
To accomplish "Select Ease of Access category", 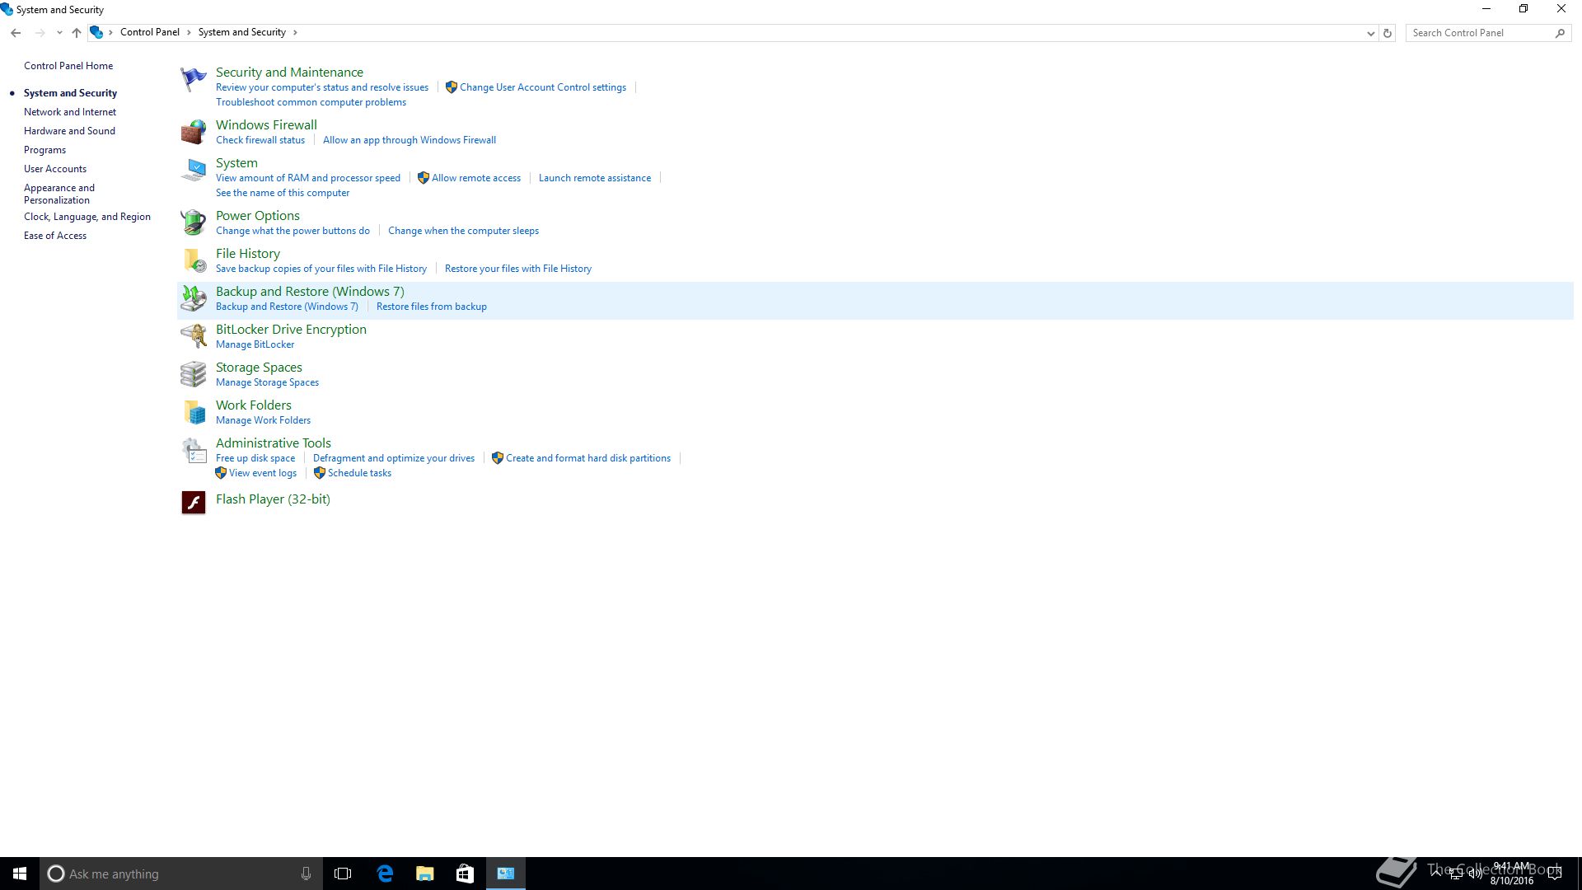I will (x=55, y=236).
